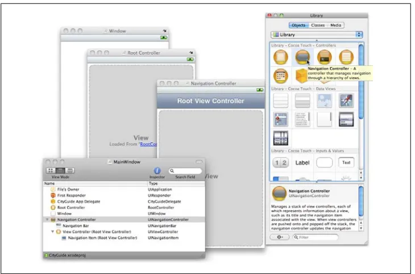Toggle MainWindow toolbar with pill button
This screenshot has width=415, height=274.
click(199, 162)
